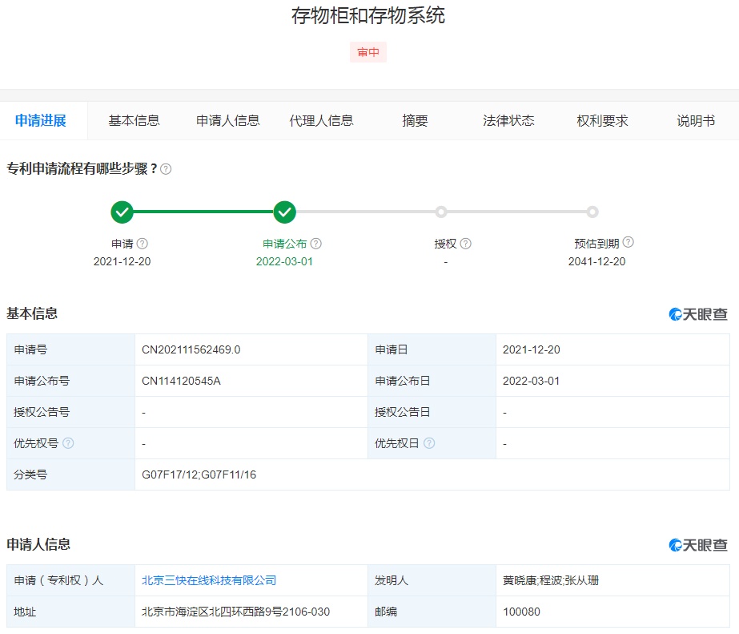Viewport: 739px width, 634px height.
Task: Click the grey 授权 step marker
Action: [x=441, y=212]
